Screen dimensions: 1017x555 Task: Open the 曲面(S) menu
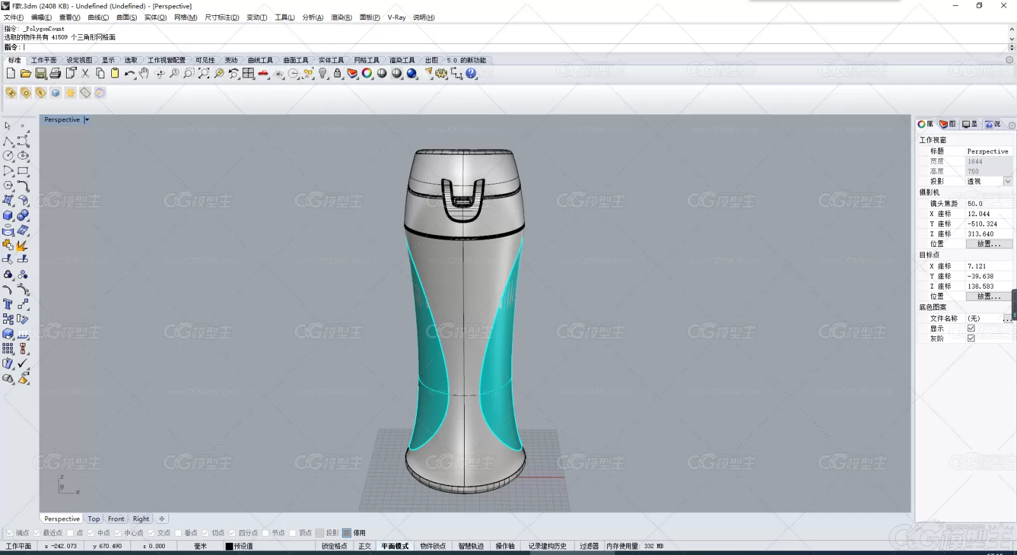[126, 17]
